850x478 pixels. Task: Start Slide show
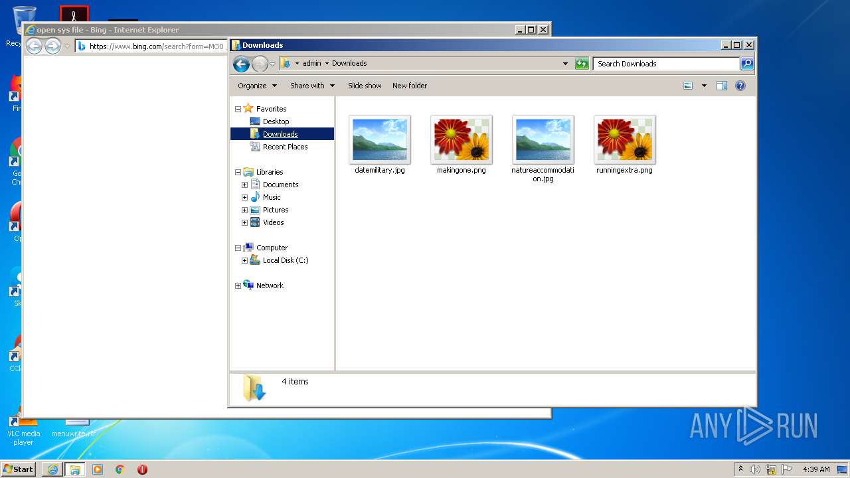pyautogui.click(x=365, y=86)
